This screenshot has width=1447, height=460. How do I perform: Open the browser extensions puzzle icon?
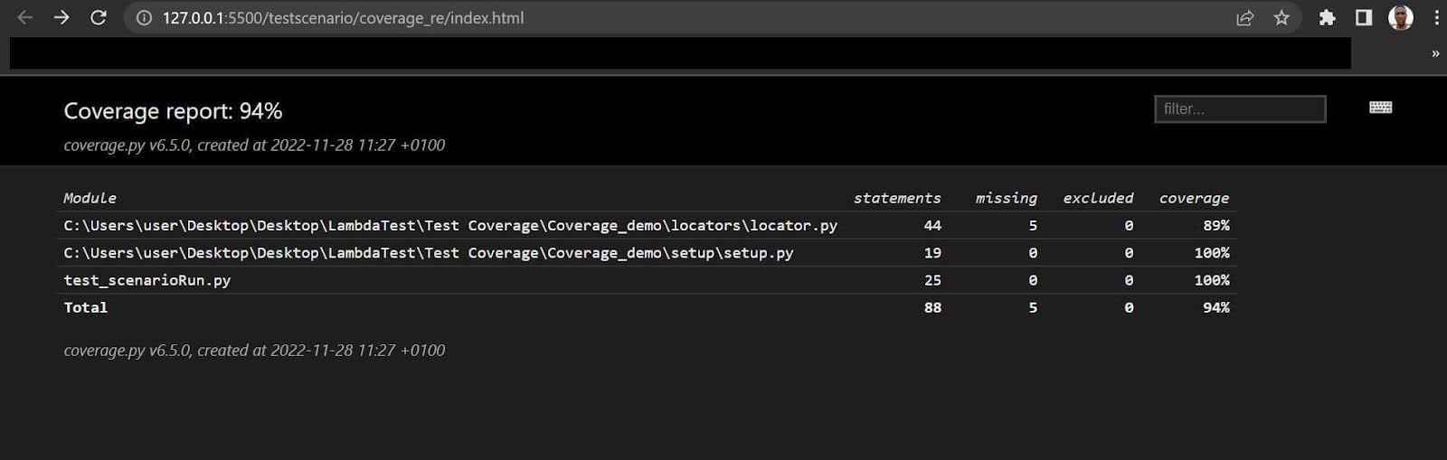click(1327, 17)
